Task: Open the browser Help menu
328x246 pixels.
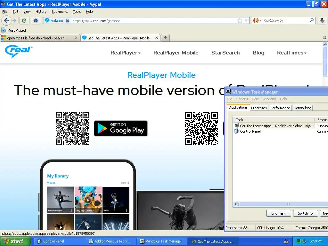Action: click(89, 12)
